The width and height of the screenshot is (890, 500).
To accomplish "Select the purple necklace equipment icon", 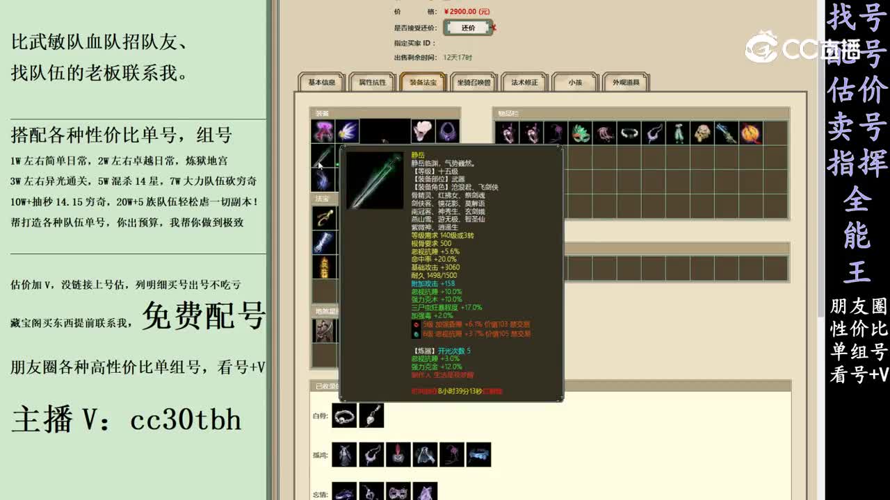I will click(447, 131).
